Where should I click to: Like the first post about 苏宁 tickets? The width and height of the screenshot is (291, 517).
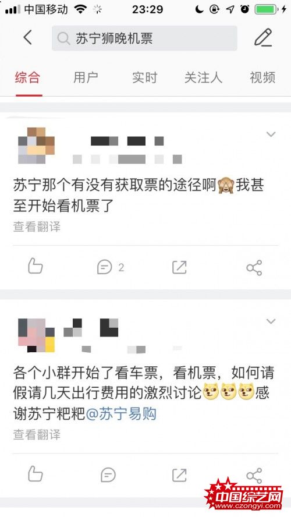tap(36, 267)
